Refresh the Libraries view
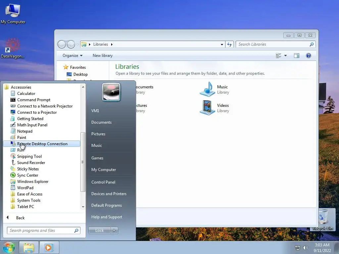 click(x=229, y=45)
